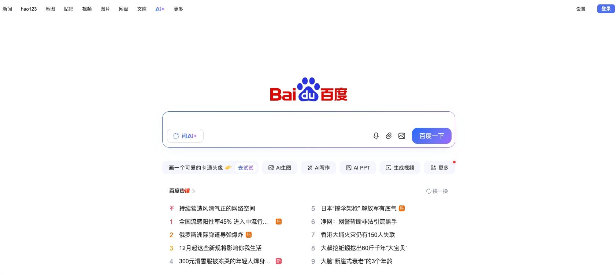The width and height of the screenshot is (616, 275).
Task: Open hot search 净网：网警斩断非法引流黑手
Action: [x=359, y=222]
